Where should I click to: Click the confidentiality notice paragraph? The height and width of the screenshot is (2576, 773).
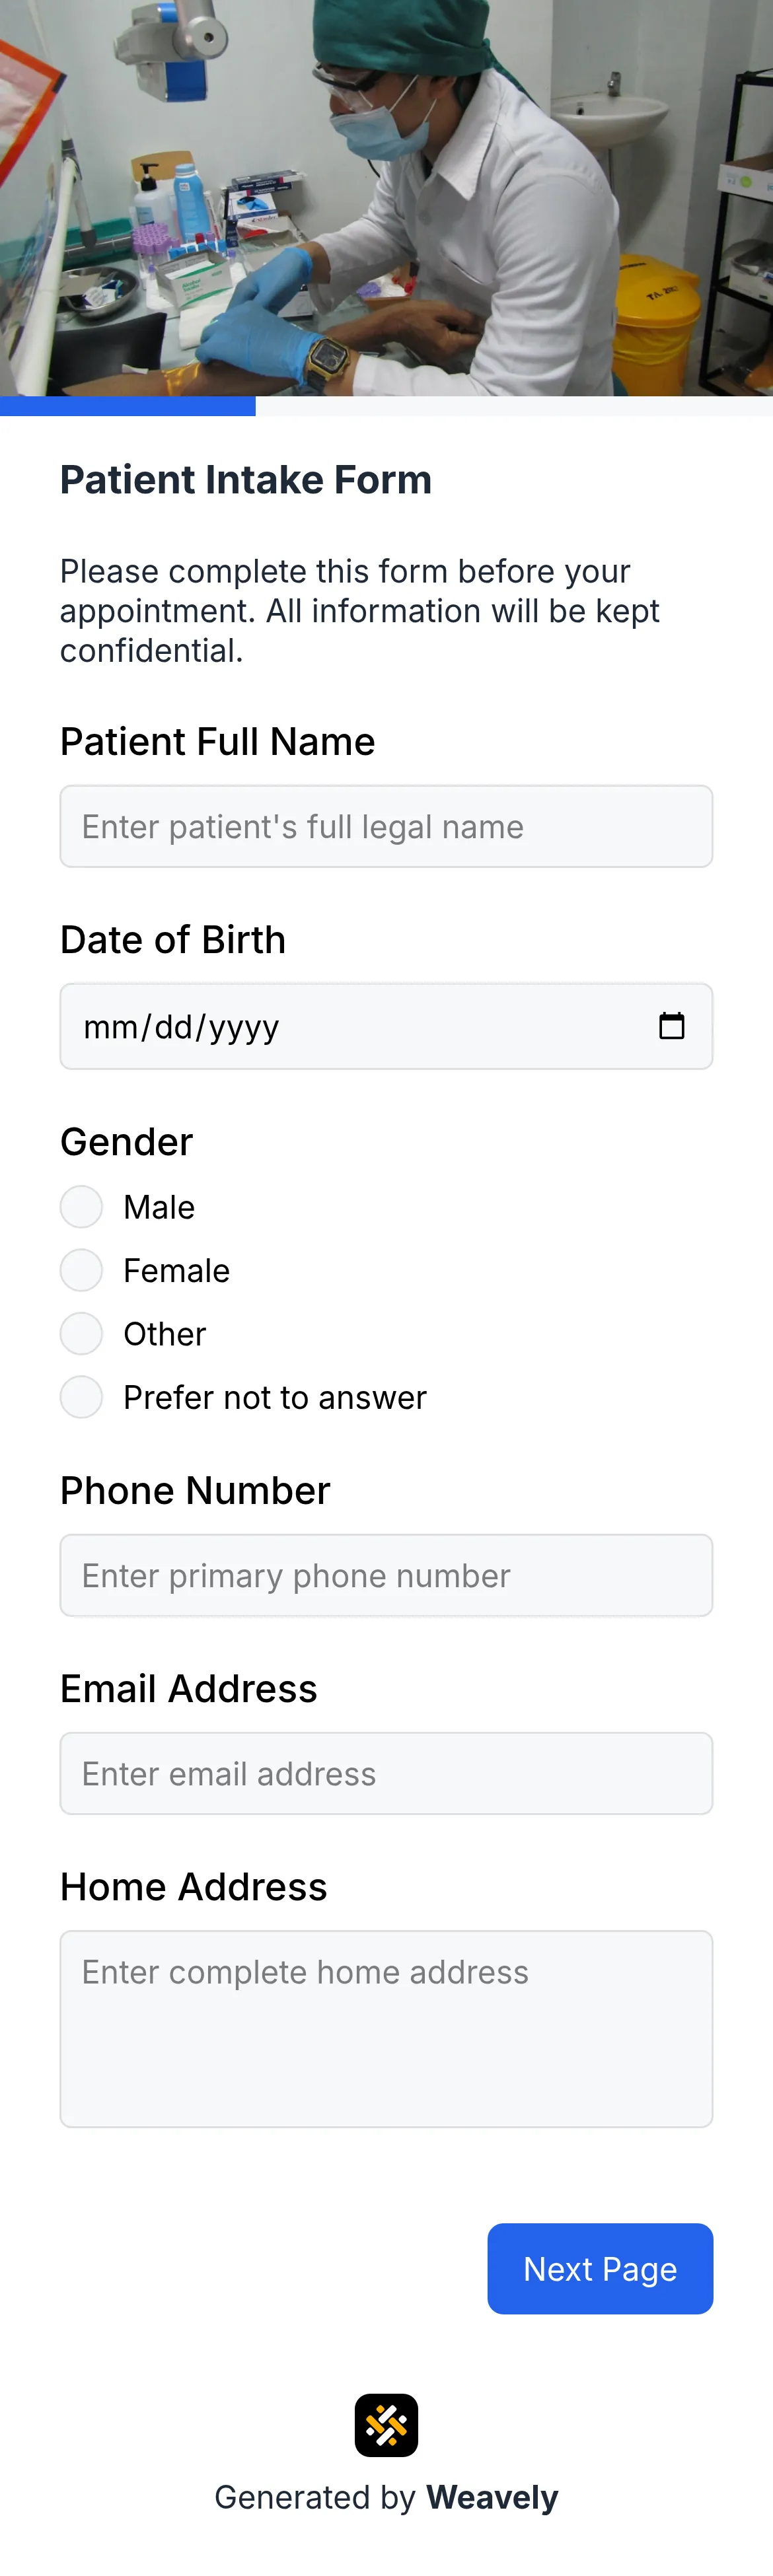tap(360, 610)
